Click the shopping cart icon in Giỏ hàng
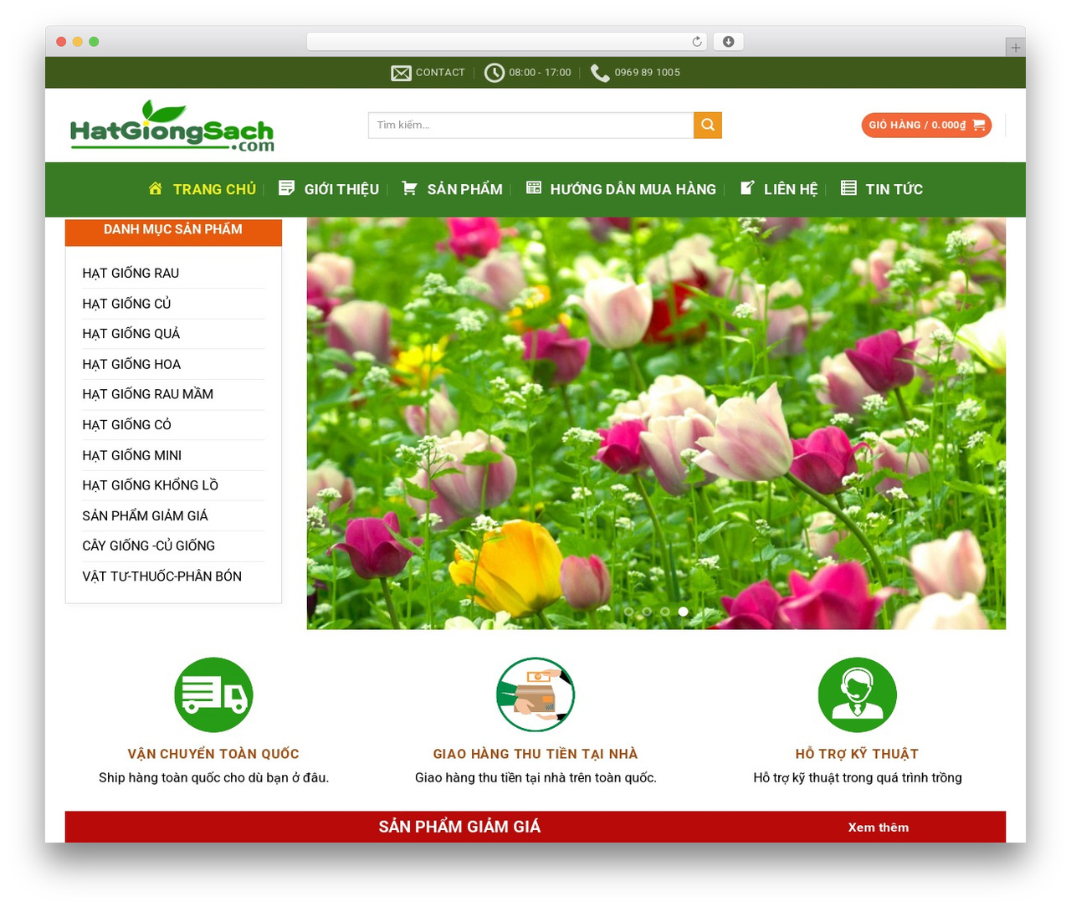The width and height of the screenshot is (1071, 907). click(x=978, y=125)
